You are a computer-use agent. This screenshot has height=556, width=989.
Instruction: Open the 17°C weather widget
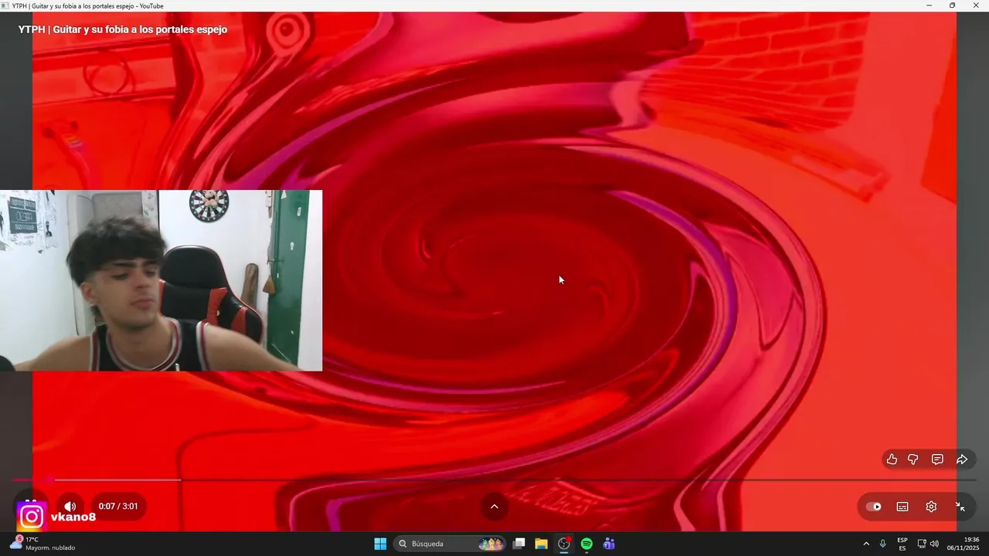click(x=42, y=544)
